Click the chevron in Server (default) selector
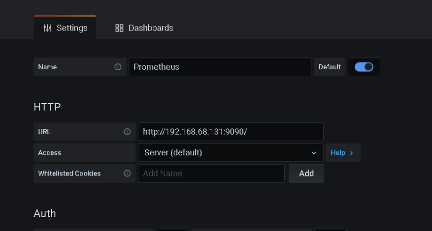This screenshot has height=231, width=432. click(314, 153)
